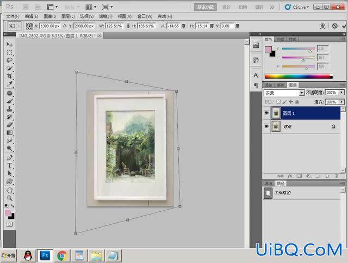The width and height of the screenshot is (348, 263).
Task: Swap foreground and background colors
Action: click(x=12, y=206)
